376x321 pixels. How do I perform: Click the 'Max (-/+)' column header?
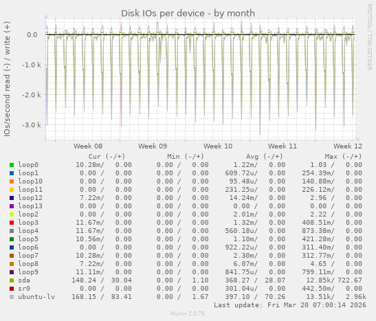343,157
